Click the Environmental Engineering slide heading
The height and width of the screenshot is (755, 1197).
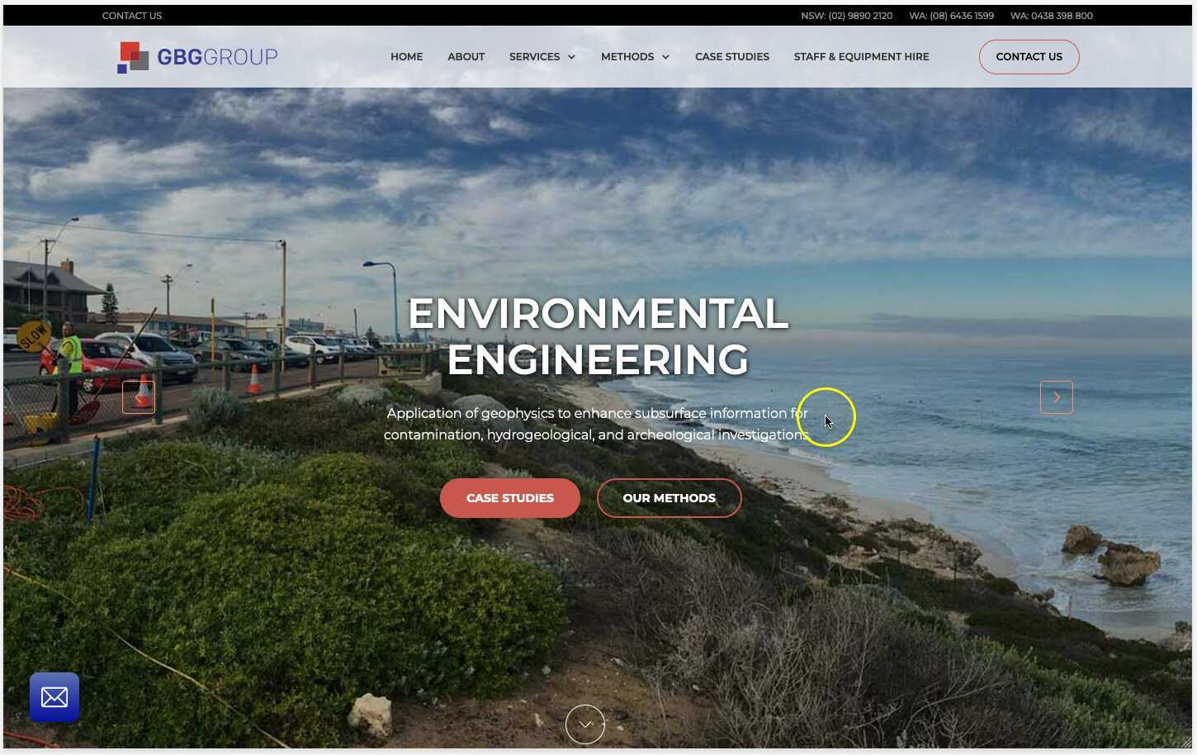(598, 336)
